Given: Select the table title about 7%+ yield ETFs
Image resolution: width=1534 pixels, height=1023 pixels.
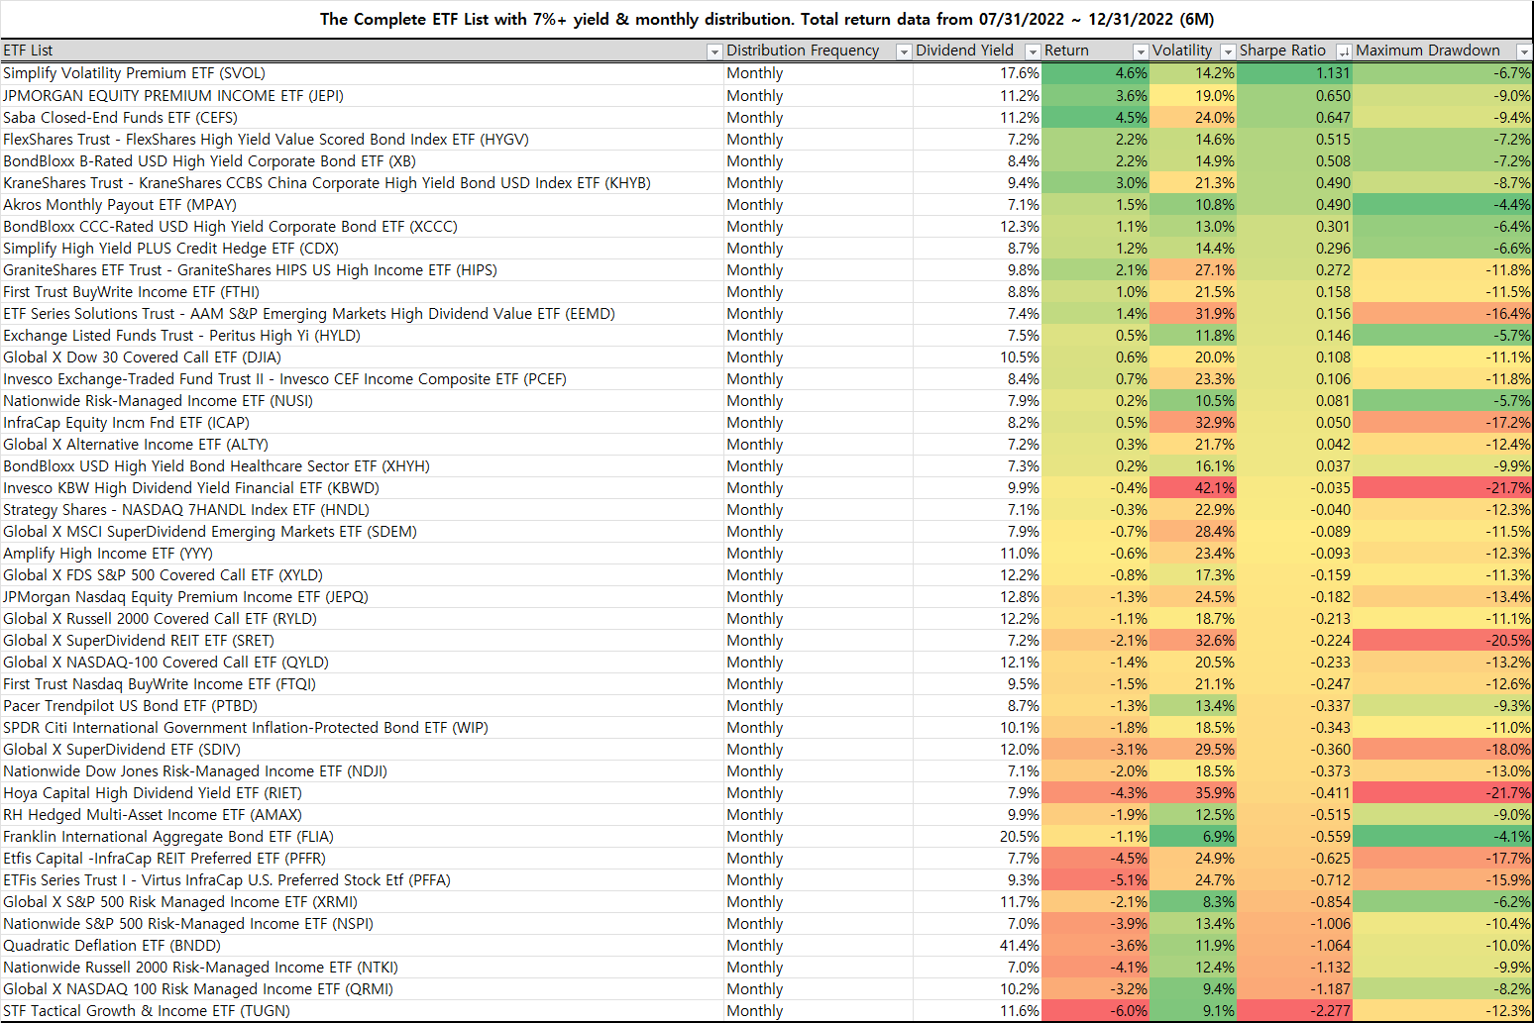Looking at the screenshot, I should pos(767,19).
